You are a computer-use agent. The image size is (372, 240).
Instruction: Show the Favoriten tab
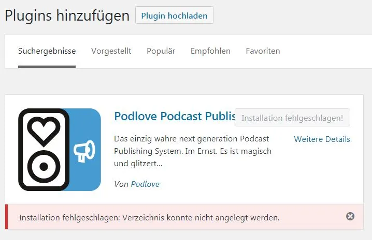point(263,51)
